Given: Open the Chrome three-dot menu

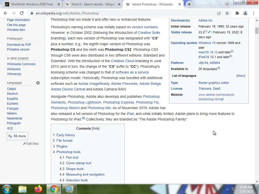Looking at the screenshot, I should pos(253,13).
